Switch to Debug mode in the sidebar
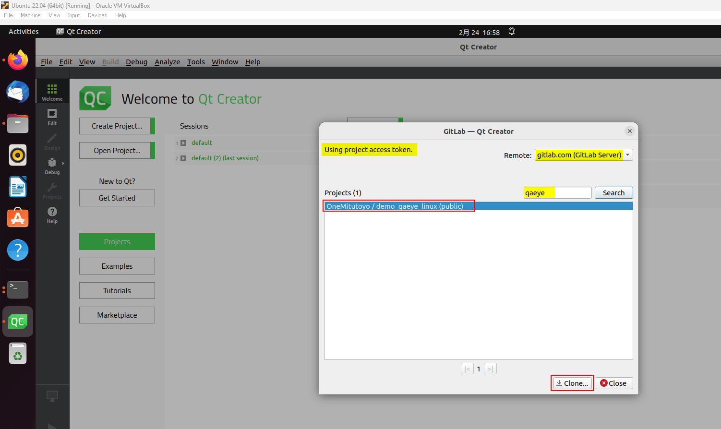This screenshot has height=429, width=721. click(x=52, y=166)
